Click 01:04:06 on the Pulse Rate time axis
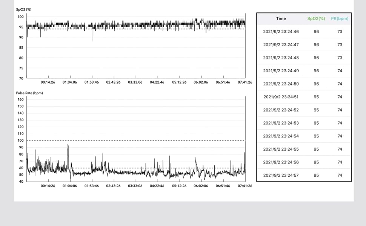The image size is (366, 226). click(70, 186)
